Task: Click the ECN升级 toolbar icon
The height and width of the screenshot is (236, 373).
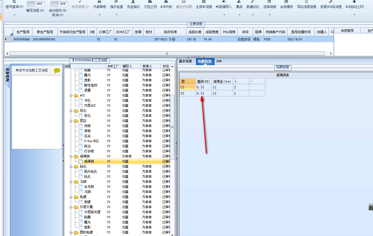Action: tap(166, 2)
